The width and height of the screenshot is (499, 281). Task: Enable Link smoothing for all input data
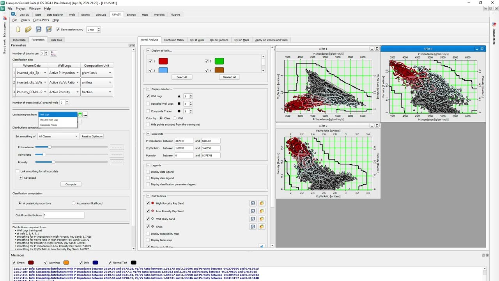[17, 171]
